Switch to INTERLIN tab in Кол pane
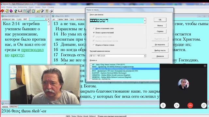The height and width of the screenshot is (117, 209). point(6,19)
